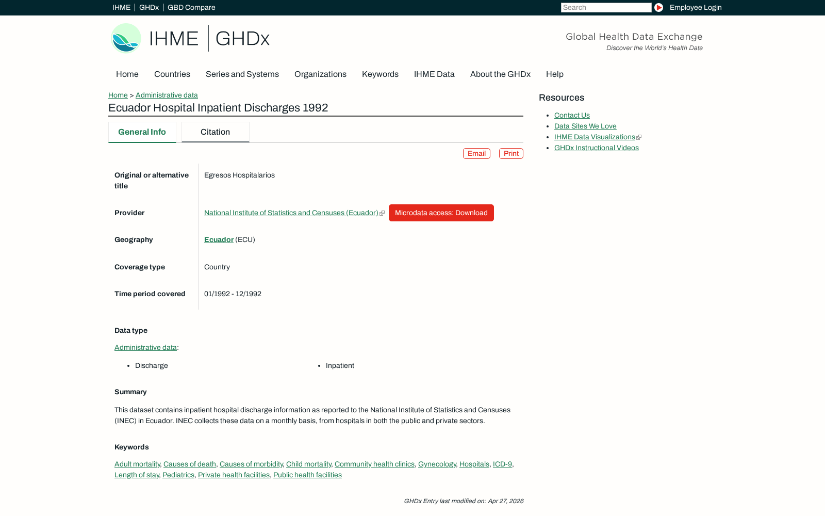Viewport: 825px width, 516px height.
Task: Open Community health clinics keyword link
Action: pyautogui.click(x=374, y=464)
